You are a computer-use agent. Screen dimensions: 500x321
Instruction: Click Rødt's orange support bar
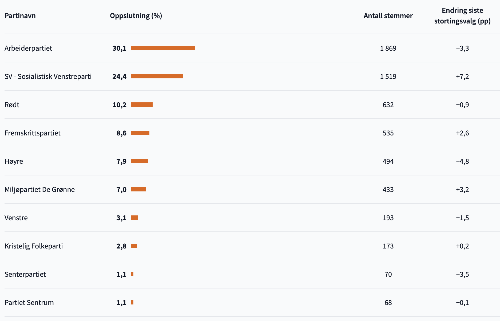pyautogui.click(x=142, y=105)
